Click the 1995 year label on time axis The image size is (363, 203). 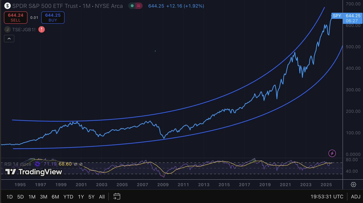(20, 185)
